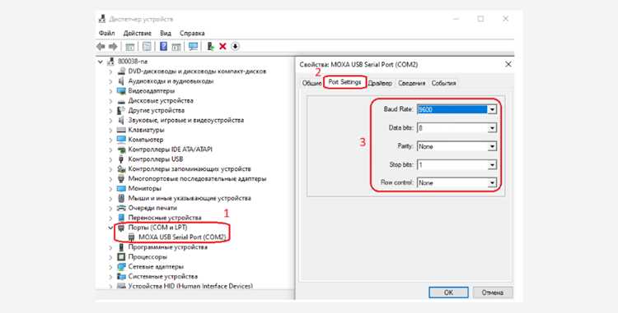Click the Видеоадаптеры display icon

[121, 91]
